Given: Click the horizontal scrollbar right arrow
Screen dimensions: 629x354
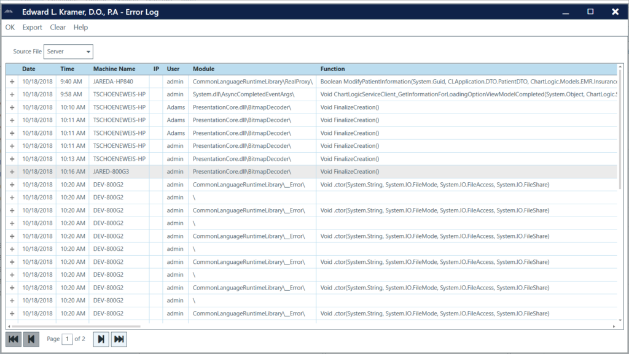Looking at the screenshot, I should coord(614,326).
